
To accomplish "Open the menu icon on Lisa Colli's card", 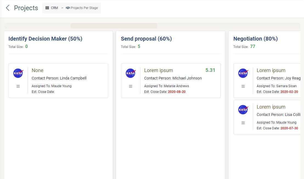I will click(243, 123).
